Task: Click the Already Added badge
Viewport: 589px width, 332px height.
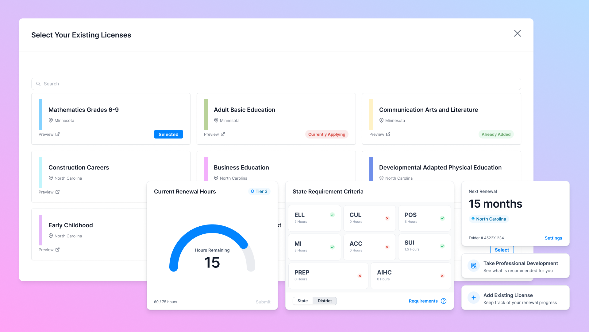Action: coord(496,134)
